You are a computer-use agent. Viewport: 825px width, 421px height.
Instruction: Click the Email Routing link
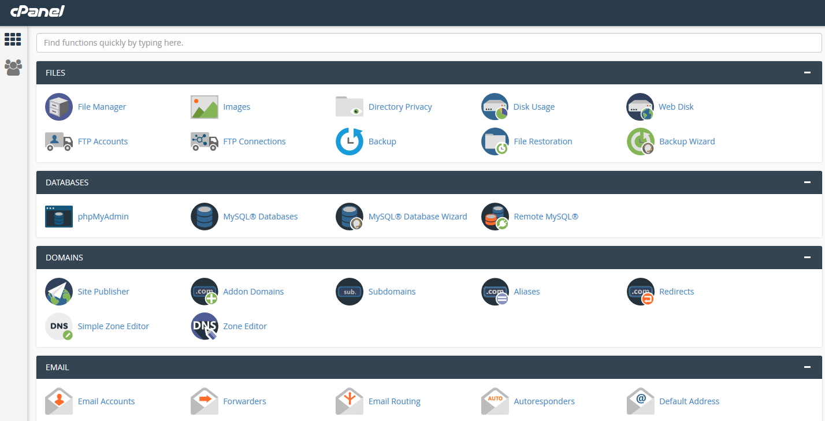pos(395,401)
